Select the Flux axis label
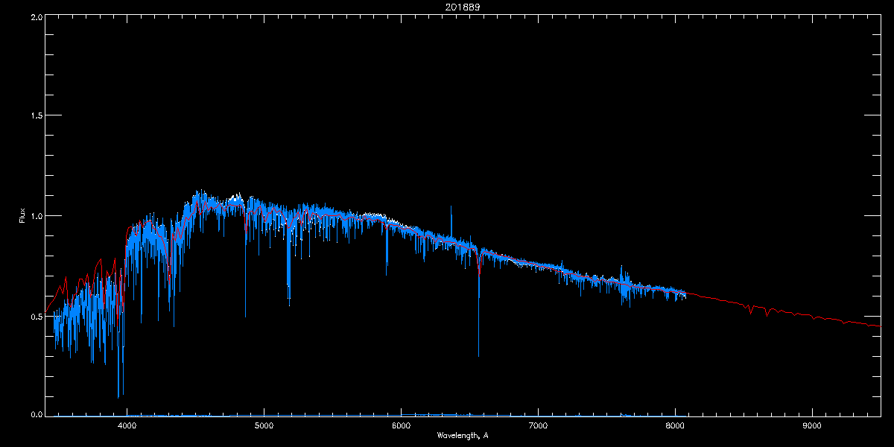The height and width of the screenshot is (447, 894). [22, 216]
